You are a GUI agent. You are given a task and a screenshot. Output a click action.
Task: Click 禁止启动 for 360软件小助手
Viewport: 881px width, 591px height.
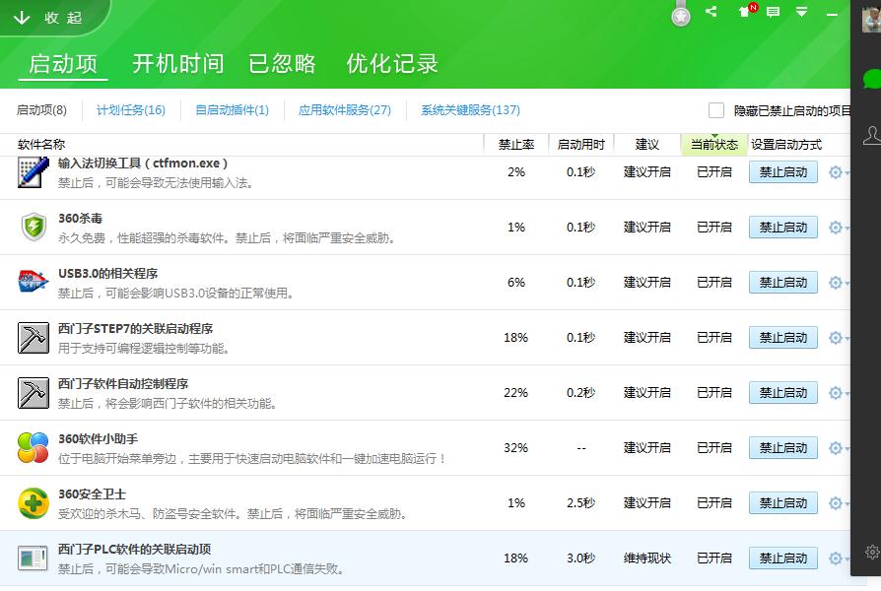[x=783, y=447]
